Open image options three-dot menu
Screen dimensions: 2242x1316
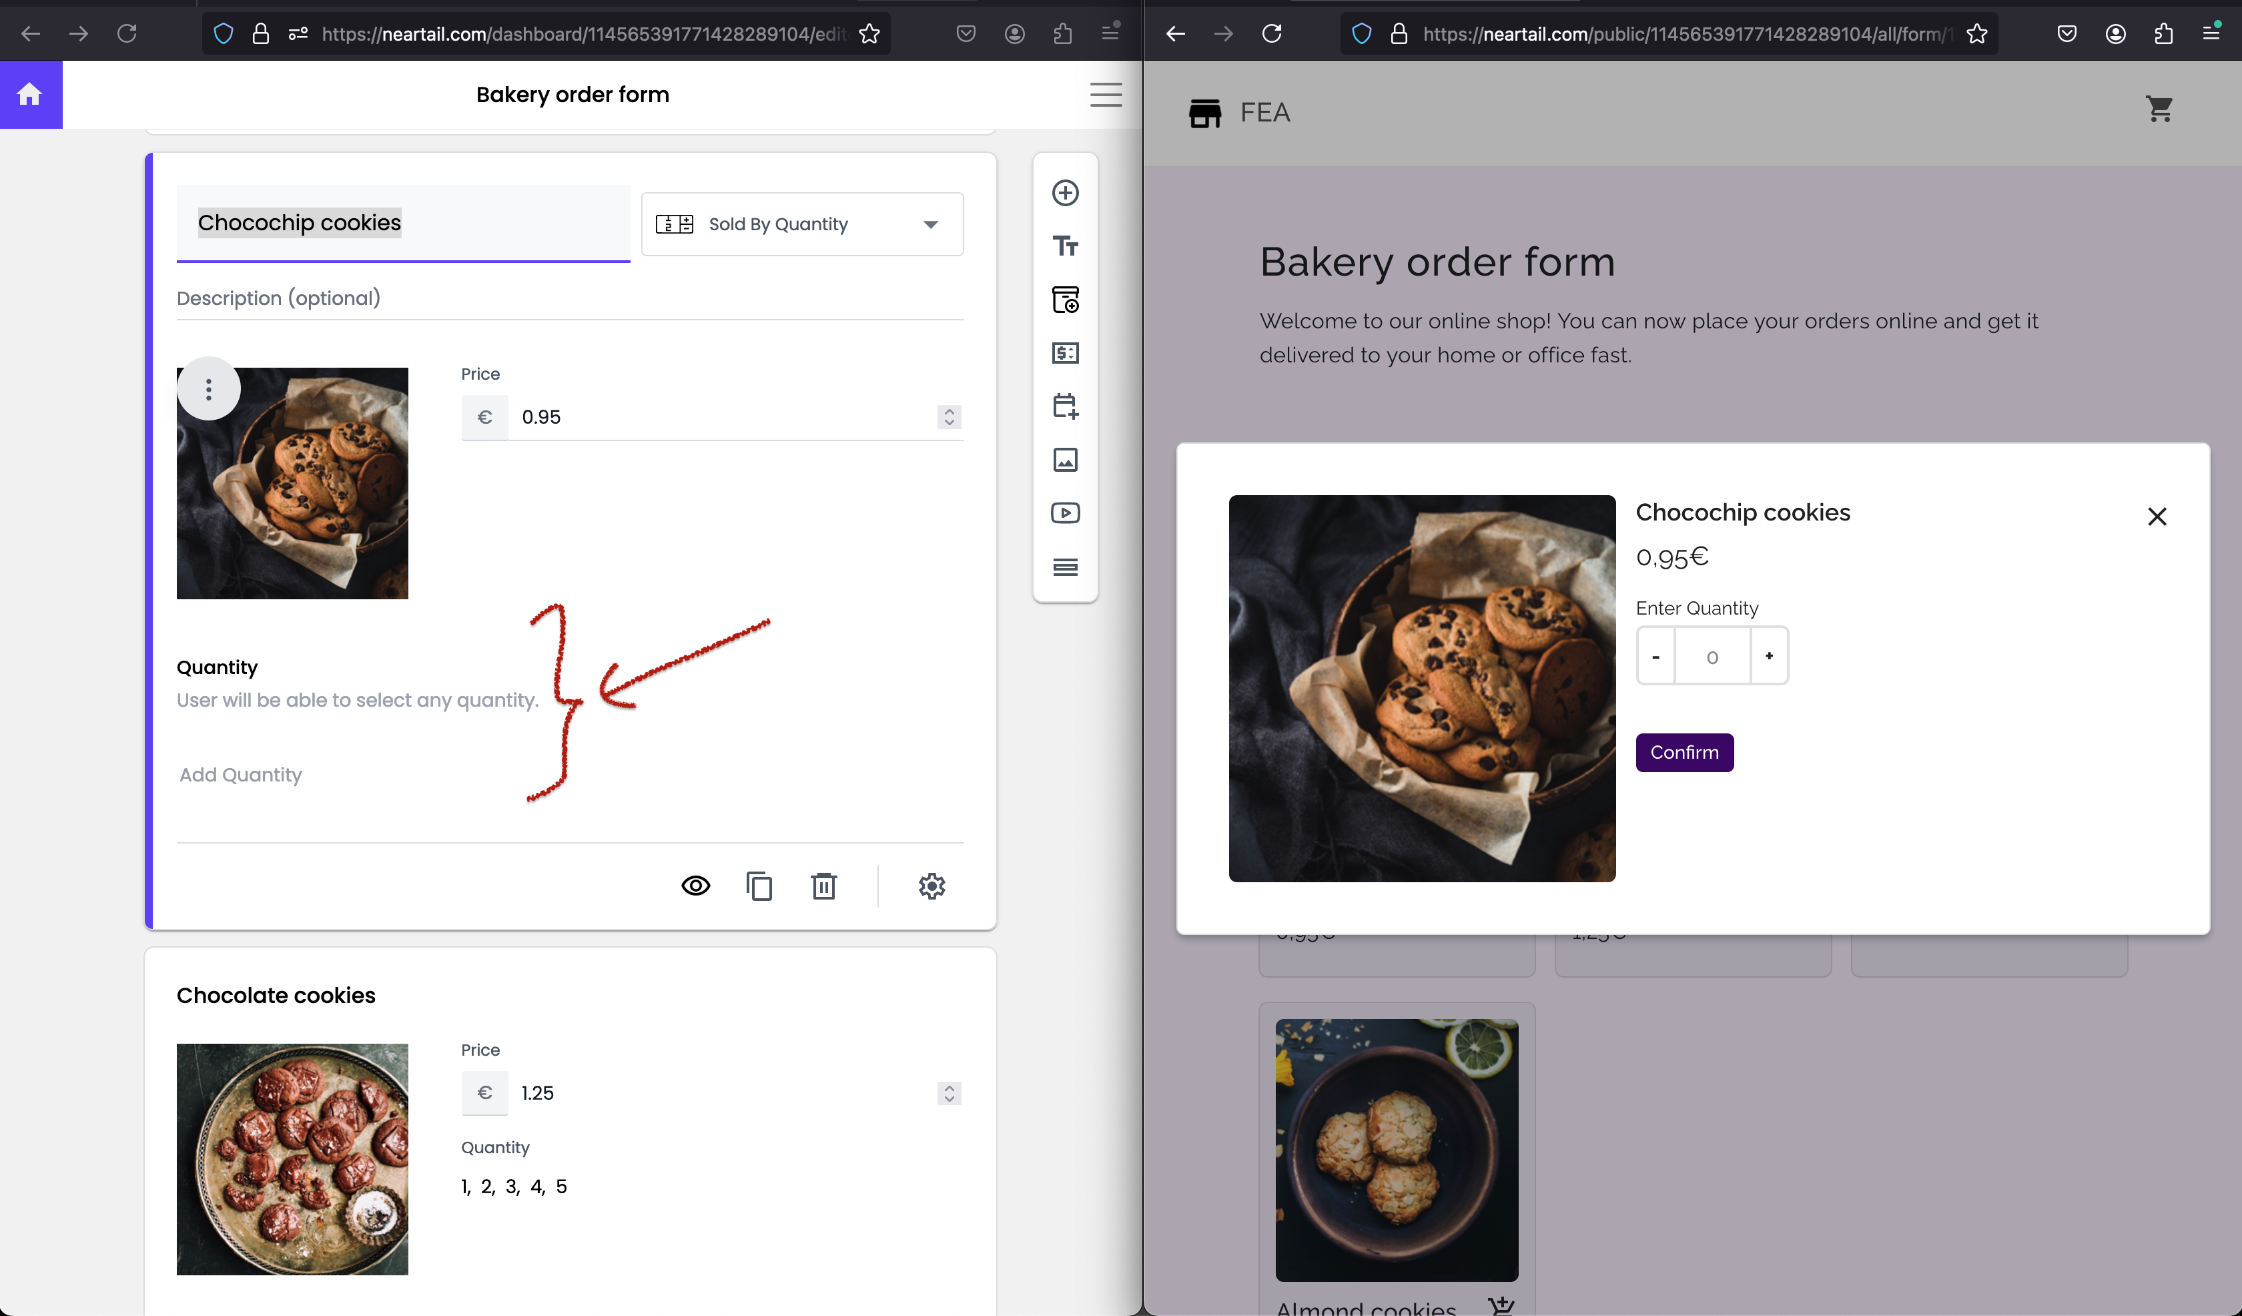(x=208, y=389)
